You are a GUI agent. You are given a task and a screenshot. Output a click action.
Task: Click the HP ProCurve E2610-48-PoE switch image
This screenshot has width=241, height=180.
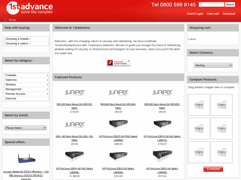click(x=74, y=156)
